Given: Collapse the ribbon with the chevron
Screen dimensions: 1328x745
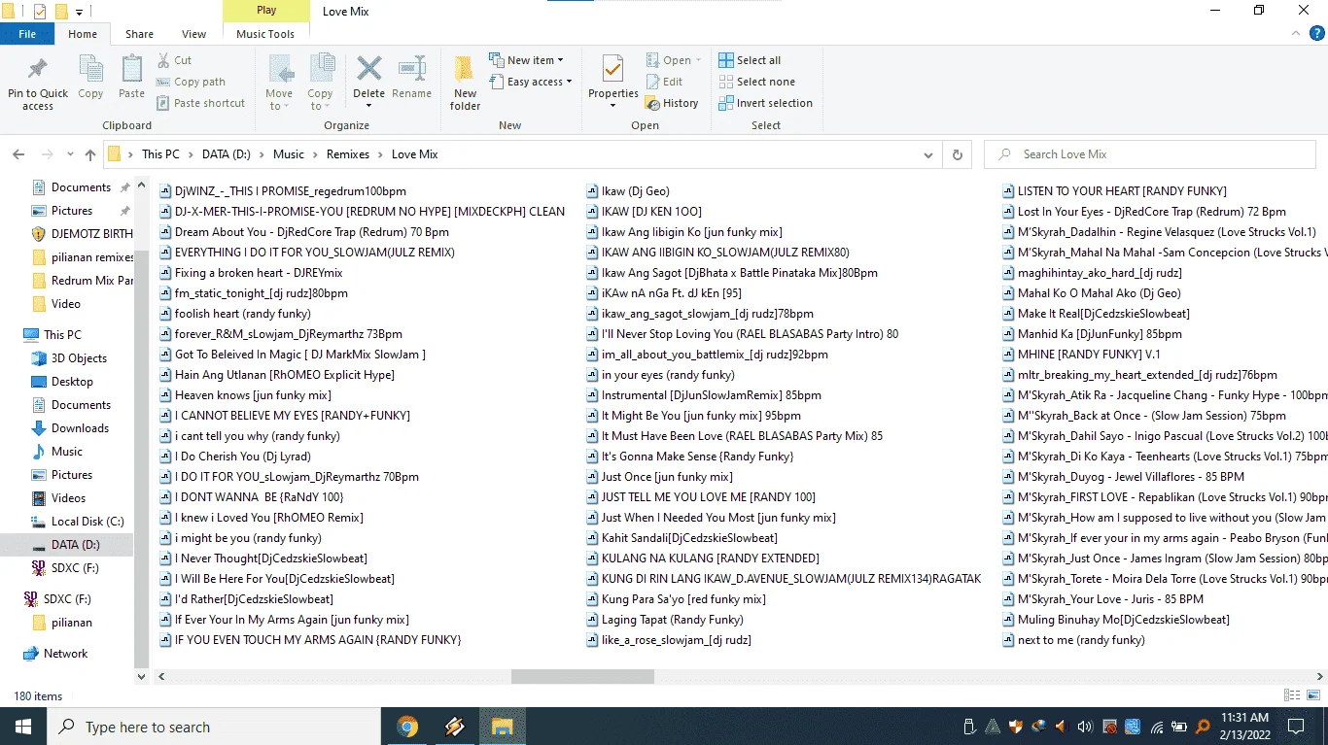Looking at the screenshot, I should pos(1297,34).
